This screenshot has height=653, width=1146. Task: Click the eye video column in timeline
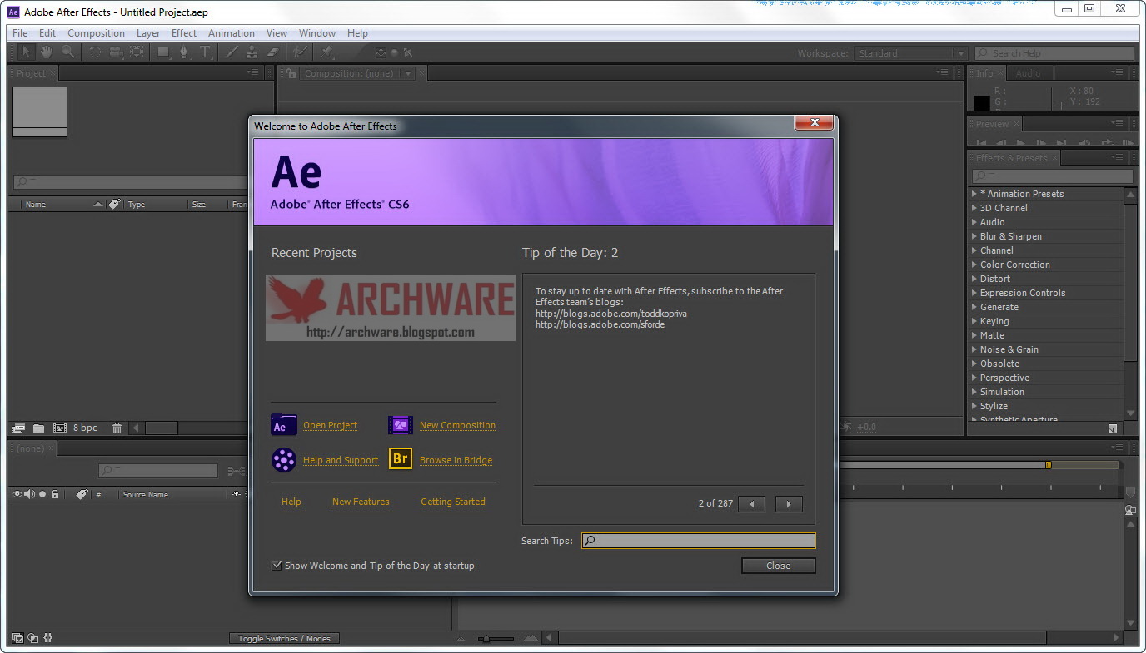[x=18, y=494]
